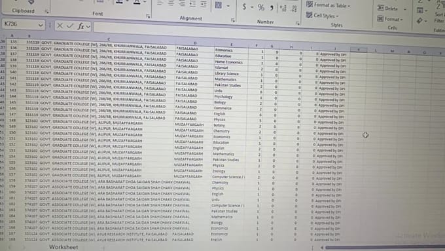Select Approved by DPI cell in row 135
445x251 pixels.
(x=333, y=54)
